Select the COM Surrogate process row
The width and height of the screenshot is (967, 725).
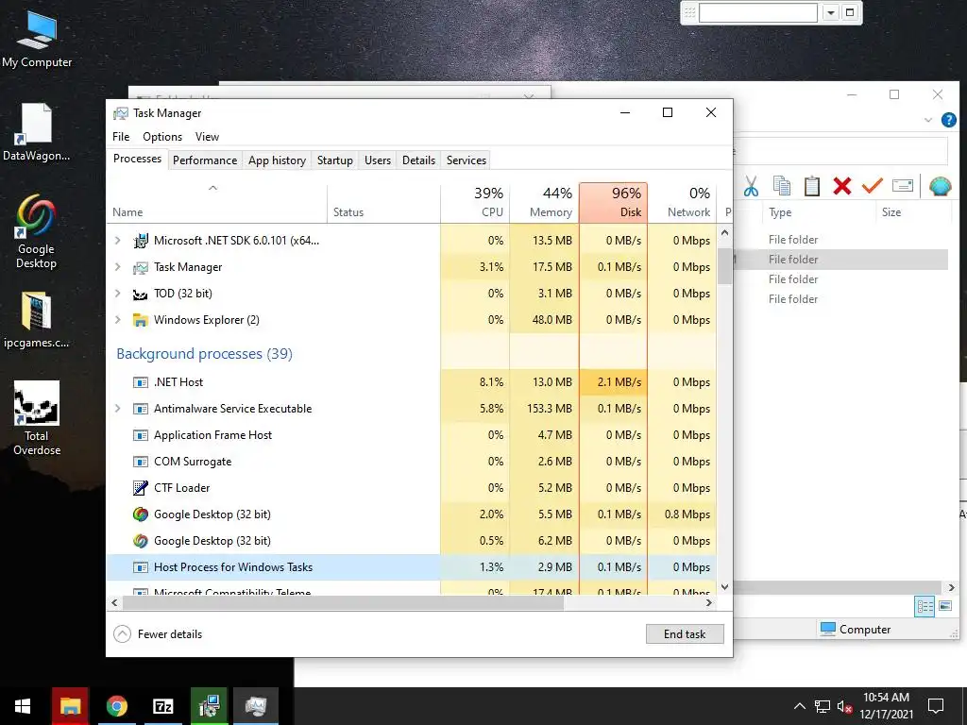pyautogui.click(x=412, y=461)
